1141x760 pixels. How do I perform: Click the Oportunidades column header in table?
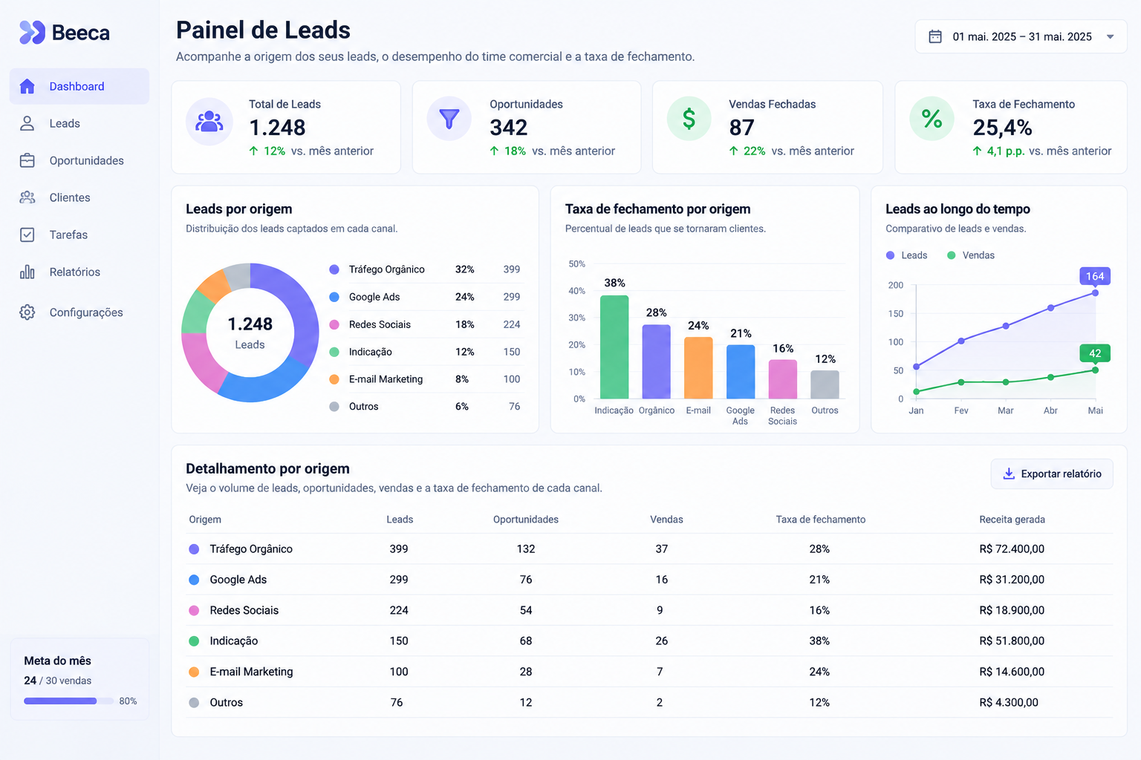click(x=526, y=520)
